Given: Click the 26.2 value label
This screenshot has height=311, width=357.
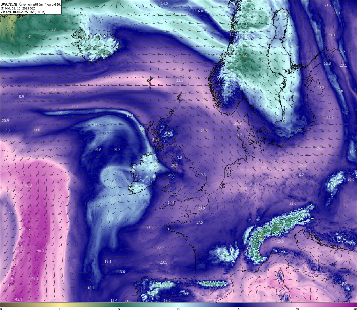Looking at the screenshot, I should (302, 165).
